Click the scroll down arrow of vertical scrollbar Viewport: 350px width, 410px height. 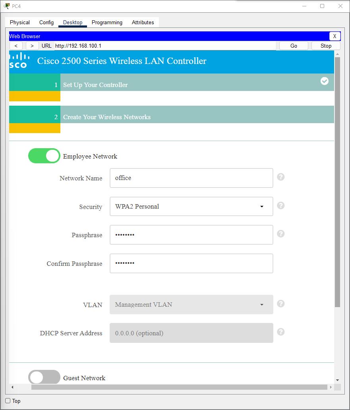[337, 380]
